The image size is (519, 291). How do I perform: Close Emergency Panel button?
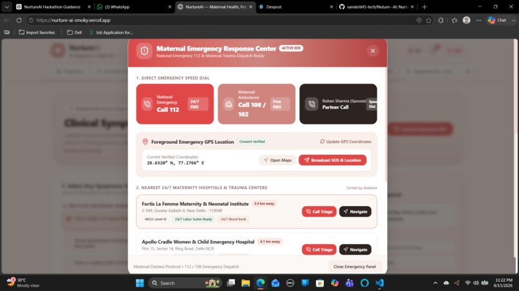(x=355, y=267)
